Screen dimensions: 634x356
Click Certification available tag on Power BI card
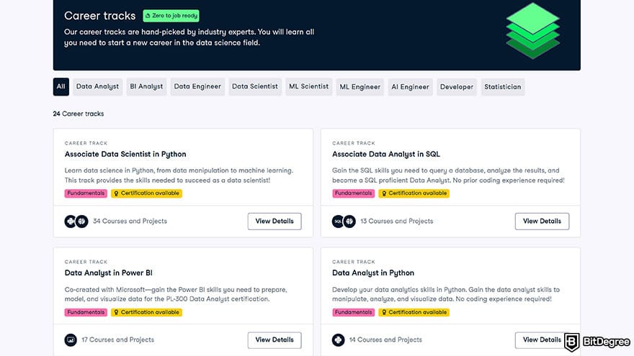point(146,312)
